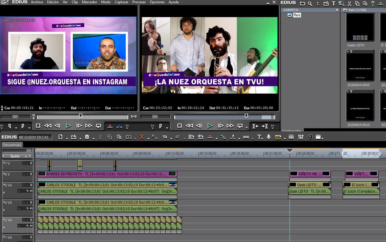Stop playback in the recorder monitor

click(179, 126)
